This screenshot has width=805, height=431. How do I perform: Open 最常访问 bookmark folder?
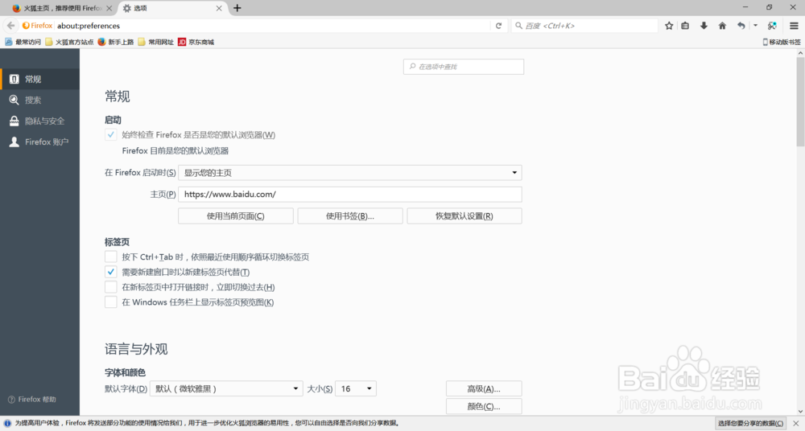point(23,42)
